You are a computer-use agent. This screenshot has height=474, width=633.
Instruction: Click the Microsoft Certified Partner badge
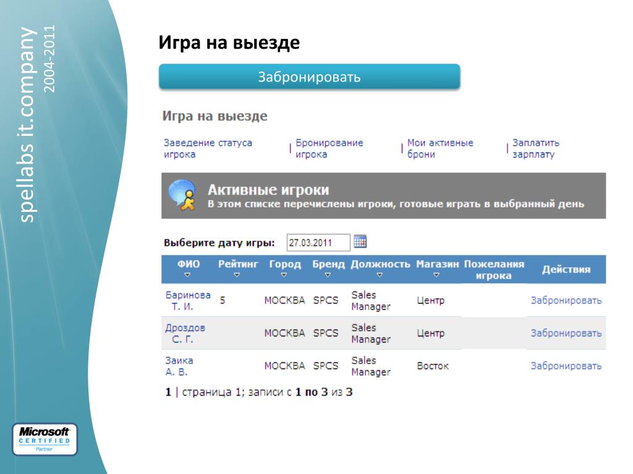(x=45, y=439)
